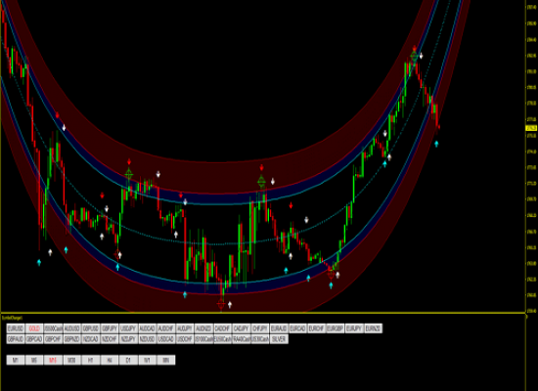The width and height of the screenshot is (538, 391).
Task: Choose the EURNZD symbol button
Action: pos(374,328)
